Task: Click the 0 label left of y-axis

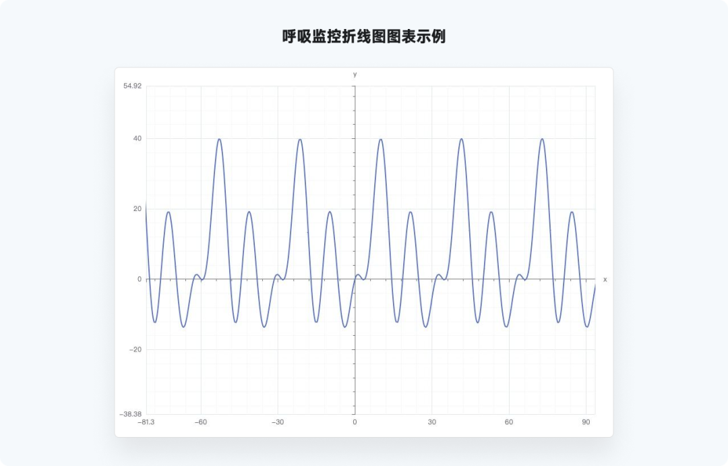Action: click(140, 279)
